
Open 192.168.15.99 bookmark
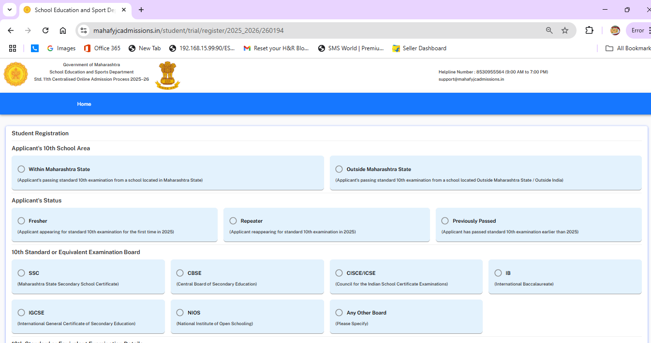click(202, 48)
